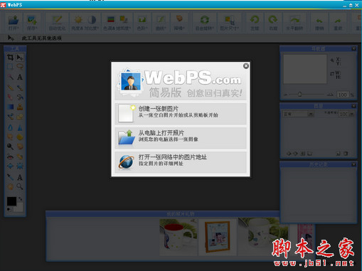Click zoom-in large mountain icon in navigator
Image resolution: width=362 pixels, height=271 pixels.
pyautogui.click(x=330, y=95)
